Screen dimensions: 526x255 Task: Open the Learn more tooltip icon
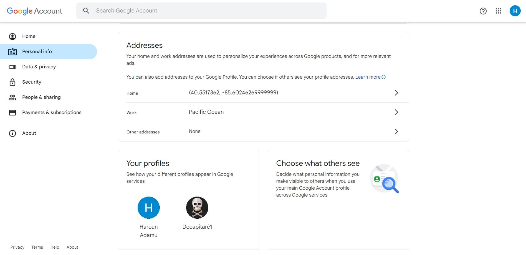[384, 77]
